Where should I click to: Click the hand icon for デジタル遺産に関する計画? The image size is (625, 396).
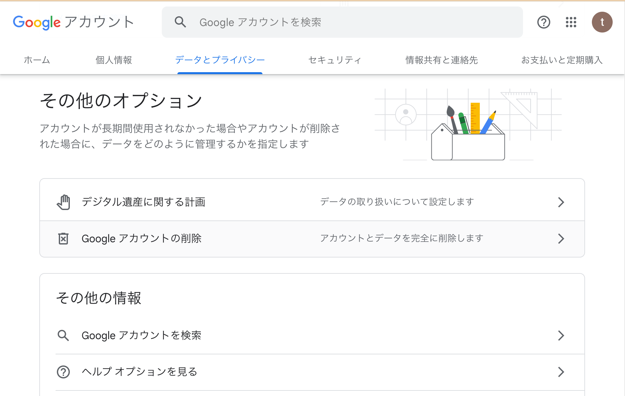[x=63, y=202]
